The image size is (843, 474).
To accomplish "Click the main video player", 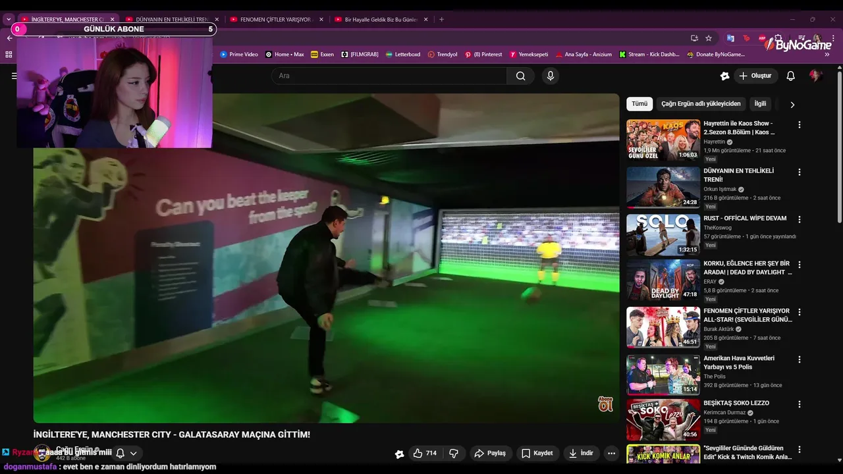I will click(326, 258).
